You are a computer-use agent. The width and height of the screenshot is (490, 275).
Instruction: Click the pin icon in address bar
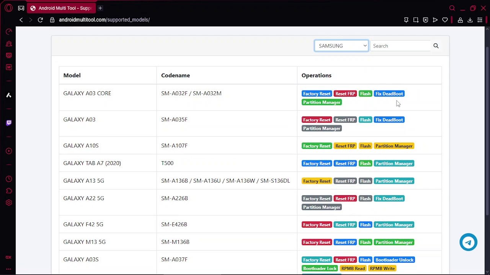(x=406, y=20)
